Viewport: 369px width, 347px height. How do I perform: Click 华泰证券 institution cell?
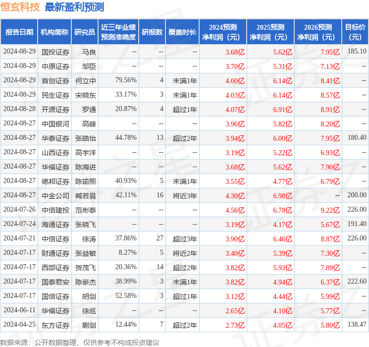pos(55,138)
